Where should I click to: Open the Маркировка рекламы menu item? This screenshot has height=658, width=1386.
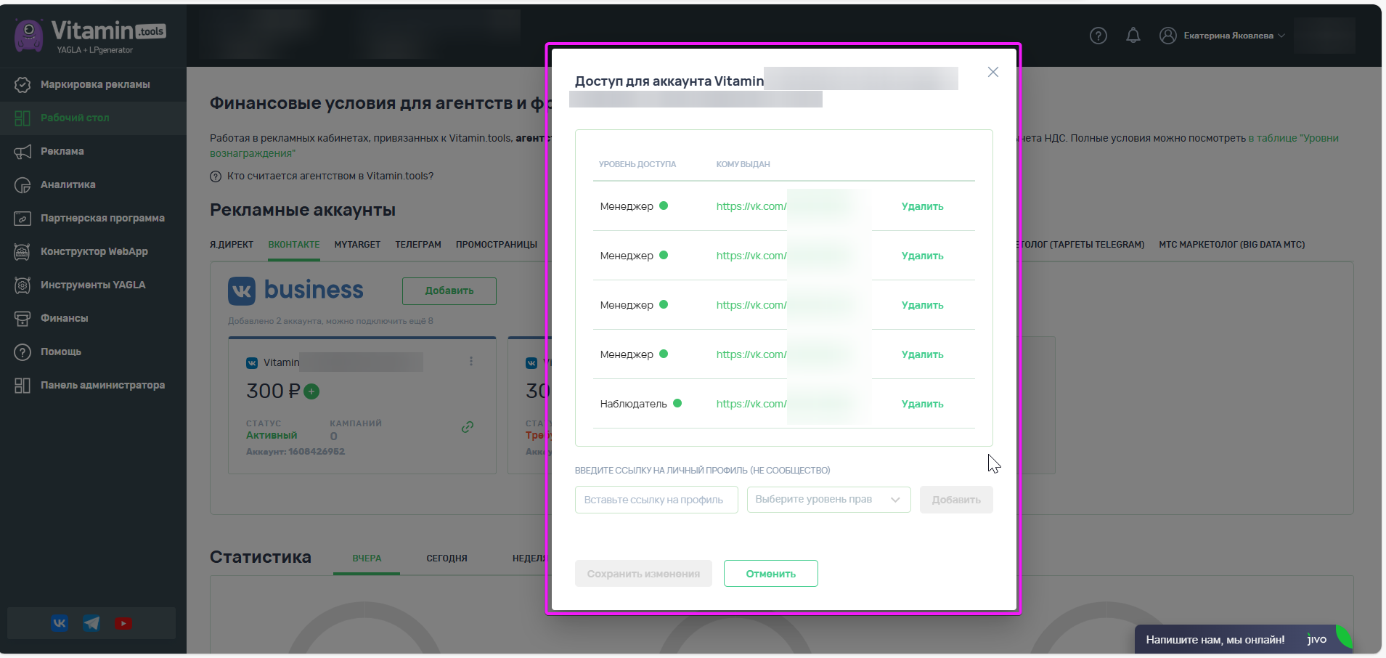pos(95,85)
